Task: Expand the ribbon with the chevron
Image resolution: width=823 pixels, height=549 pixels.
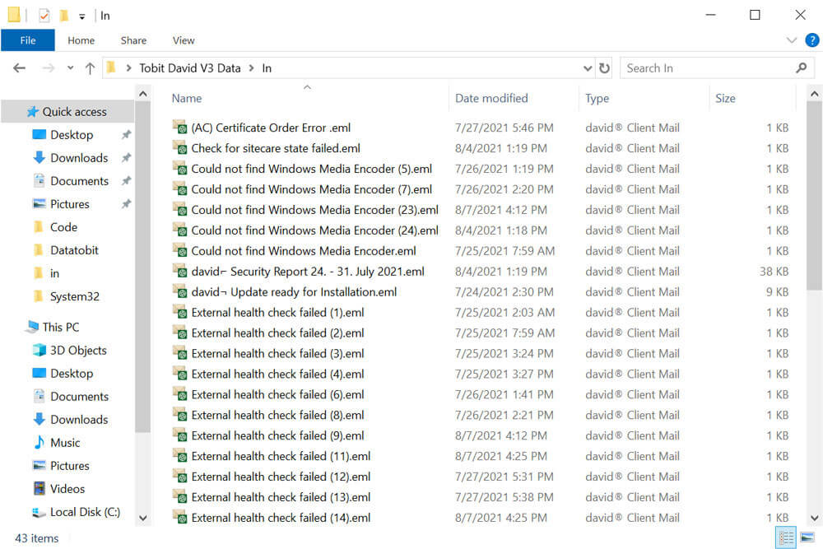Action: click(x=792, y=40)
